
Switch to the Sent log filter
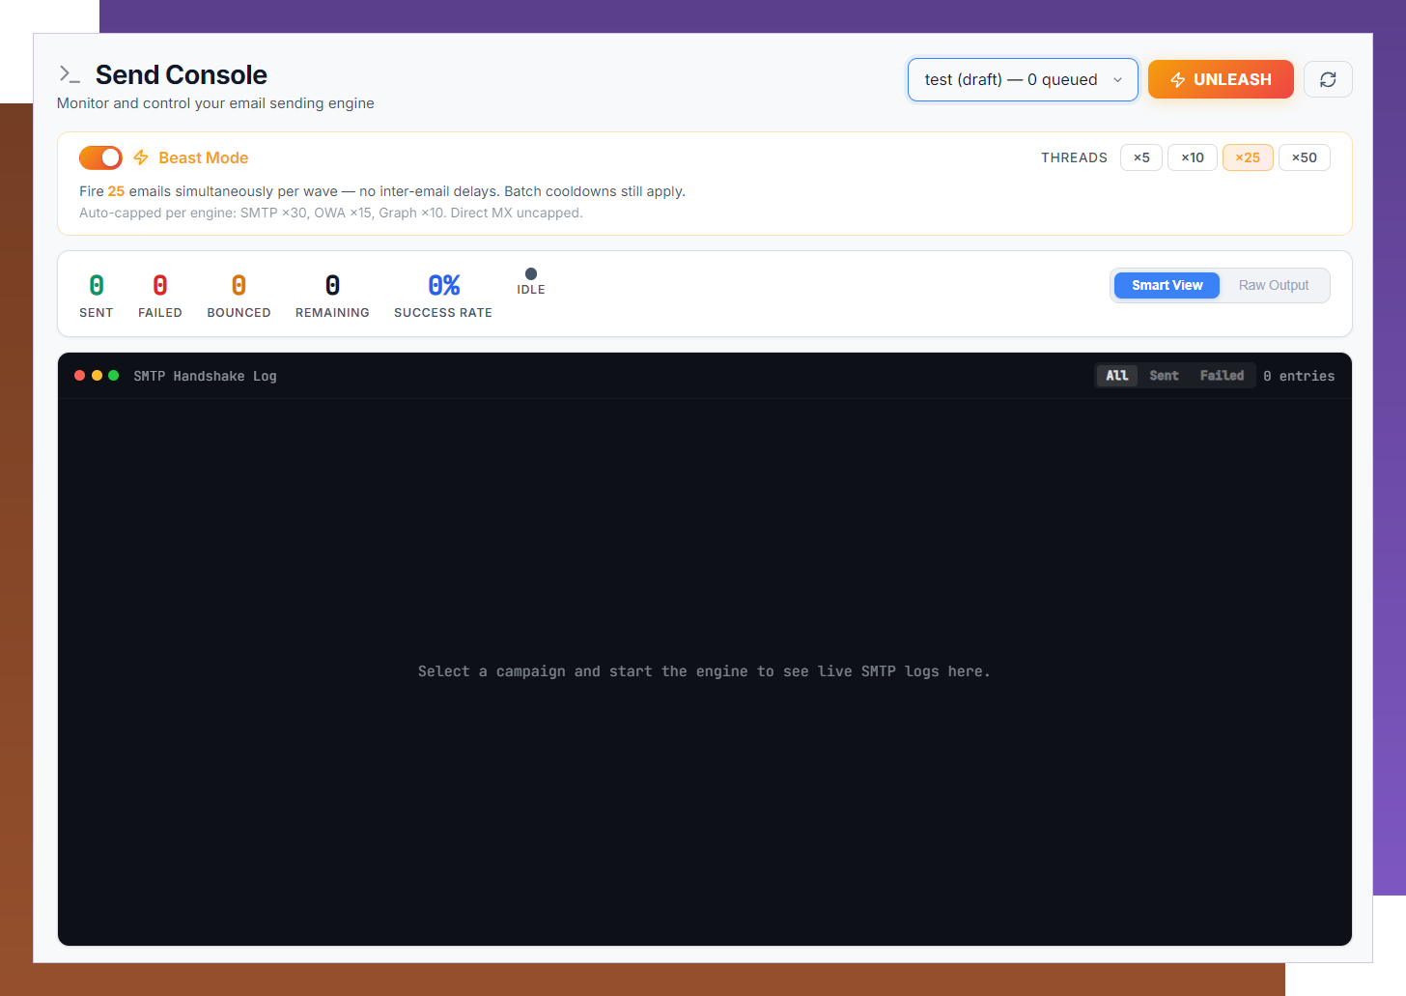tap(1164, 375)
